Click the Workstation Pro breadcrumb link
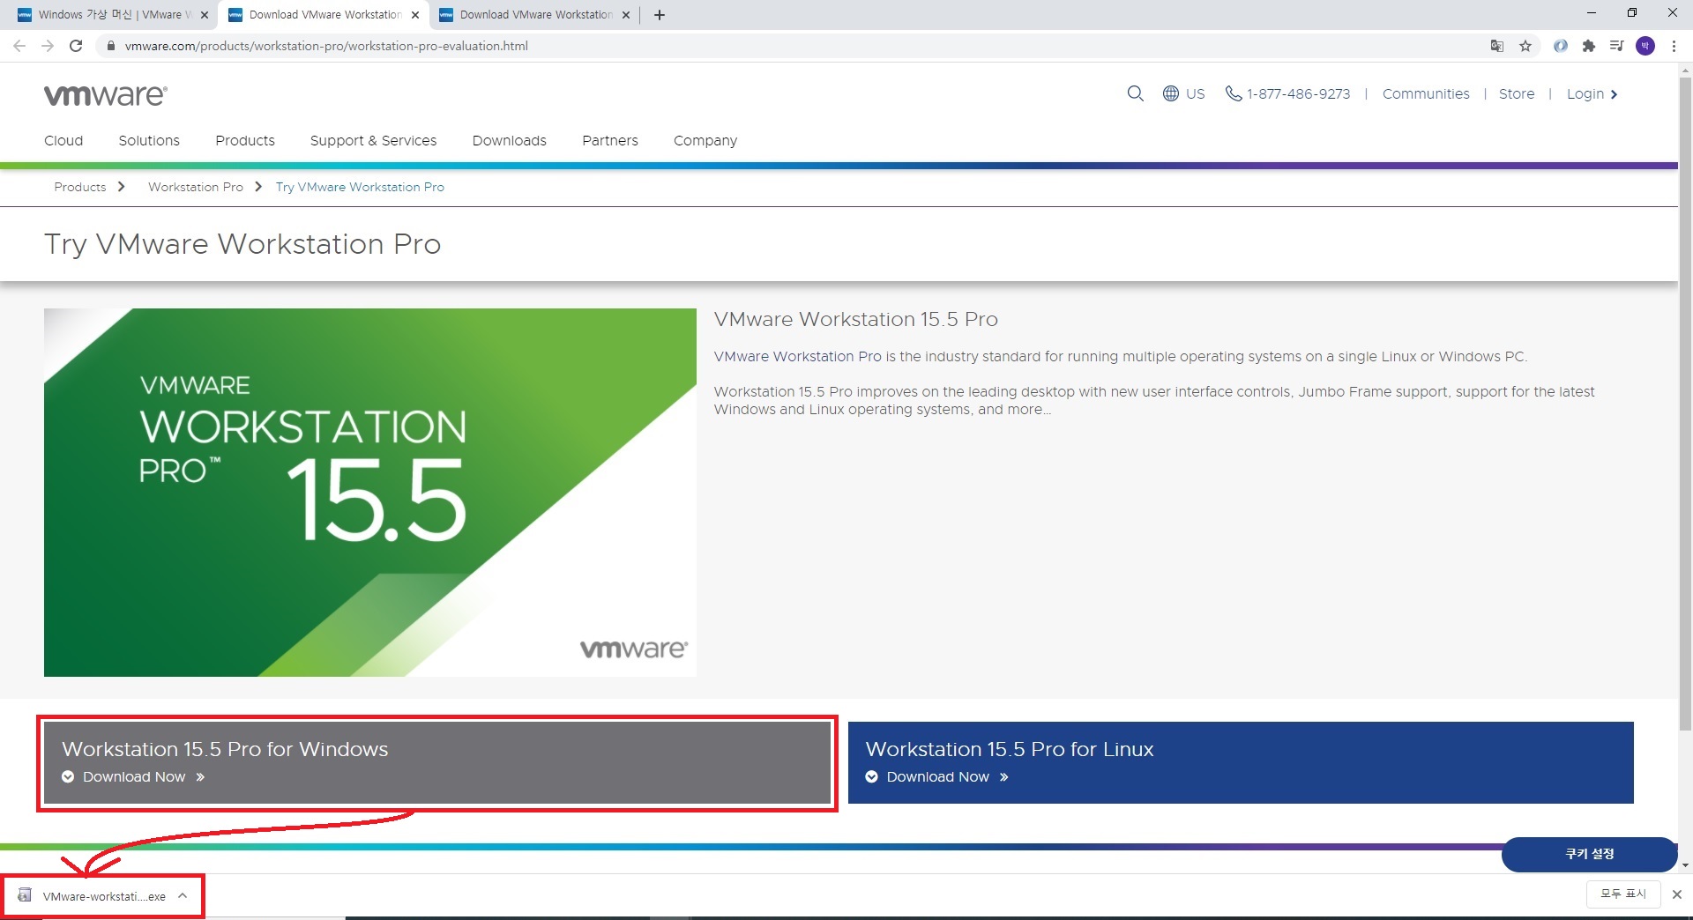This screenshot has height=920, width=1693. [196, 187]
